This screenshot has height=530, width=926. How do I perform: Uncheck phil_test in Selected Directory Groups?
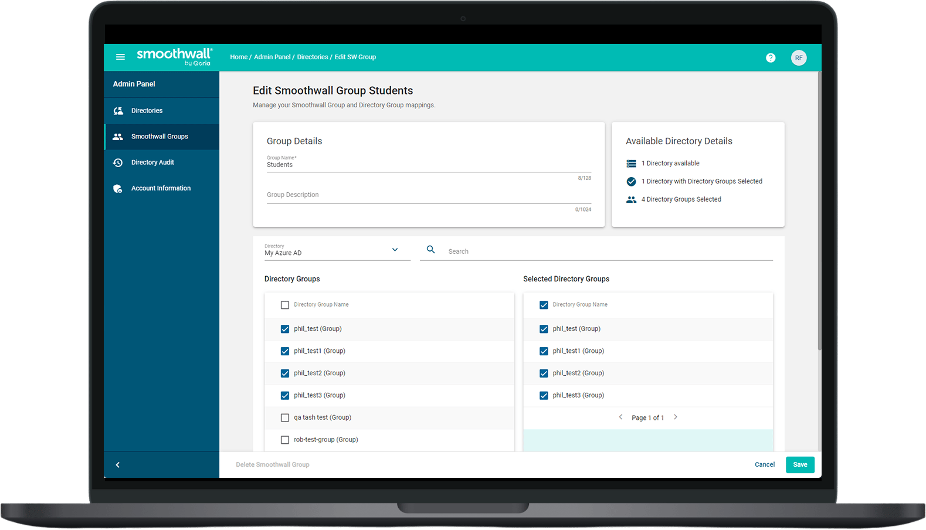tap(544, 329)
